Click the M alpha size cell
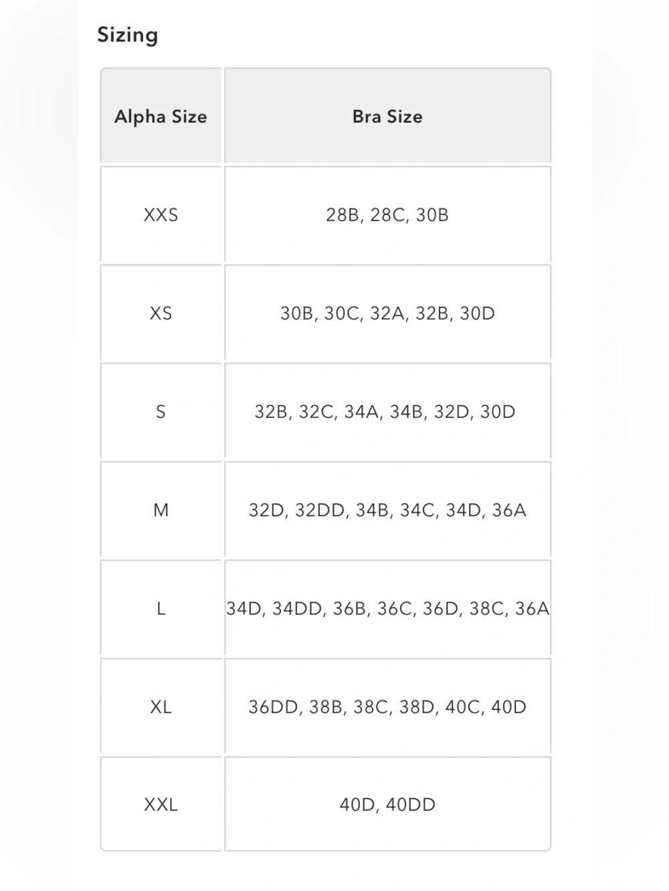Screen dimensions: 669x891 pos(161,510)
